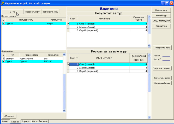Toggle checkbox for Судья row in Подключены list

click(x=3, y=62)
